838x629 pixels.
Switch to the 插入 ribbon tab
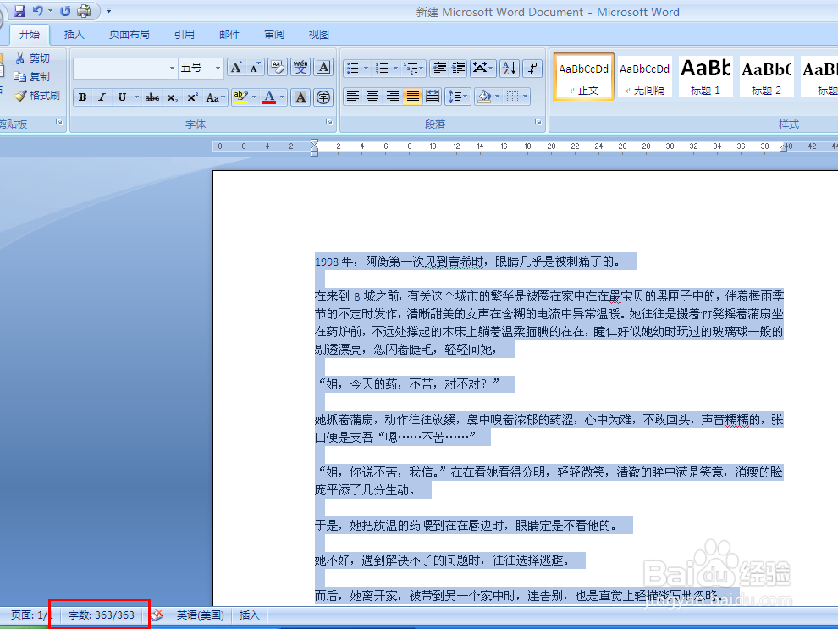coord(74,35)
